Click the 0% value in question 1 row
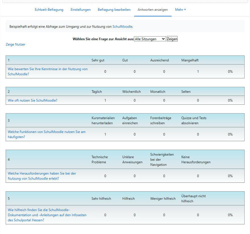Screen dimensions: 250x234 pyautogui.click(x=230, y=72)
